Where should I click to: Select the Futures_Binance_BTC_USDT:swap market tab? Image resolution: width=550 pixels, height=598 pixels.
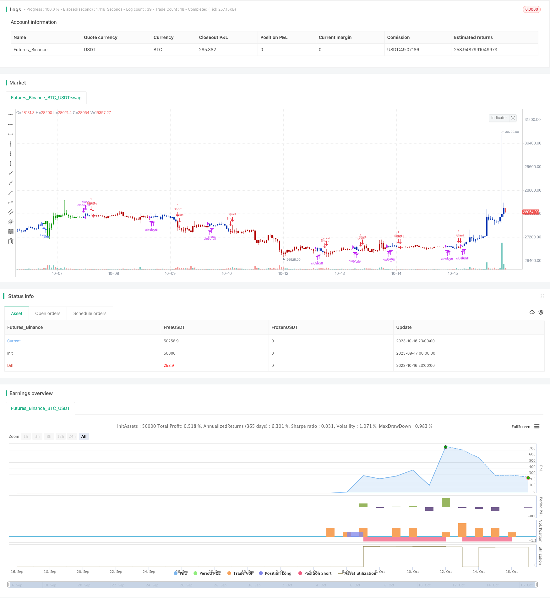[46, 98]
